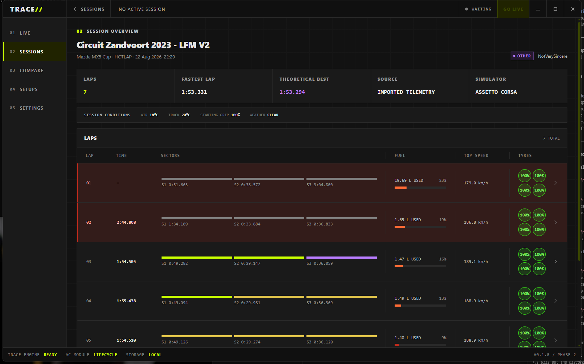The height and width of the screenshot is (364, 584).
Task: Open the Live section in sidebar
Action: (34, 33)
